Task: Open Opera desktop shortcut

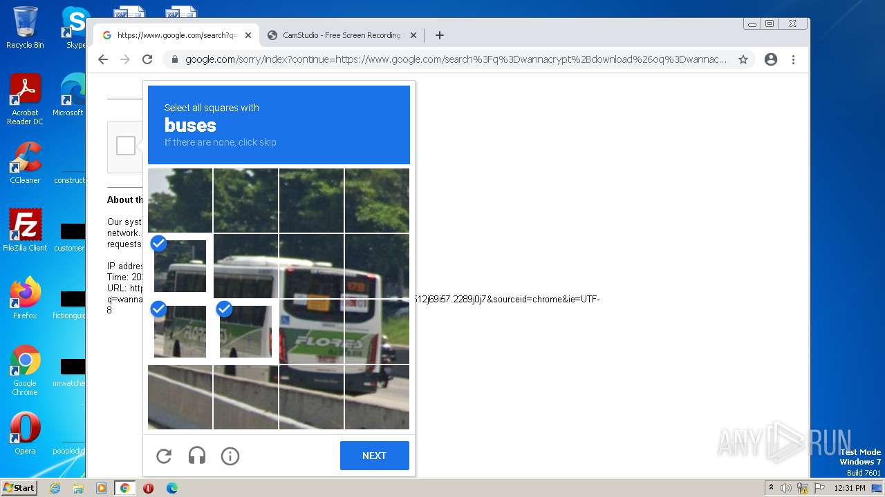Action: [25, 433]
